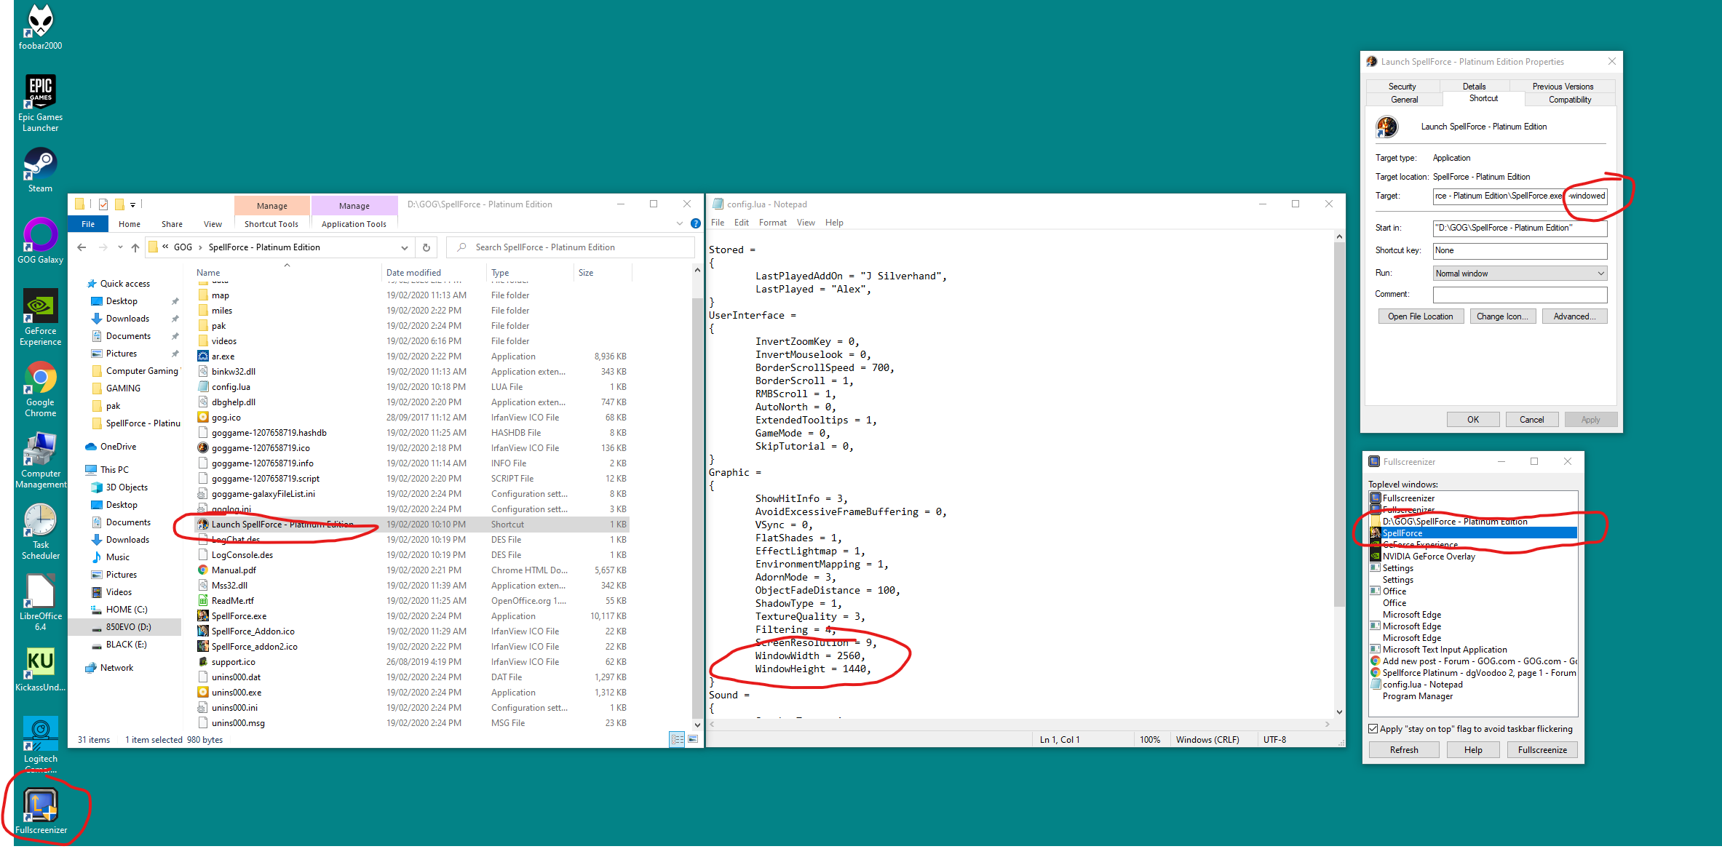Click the Target field in Properties
1722x849 pixels.
[1520, 196]
